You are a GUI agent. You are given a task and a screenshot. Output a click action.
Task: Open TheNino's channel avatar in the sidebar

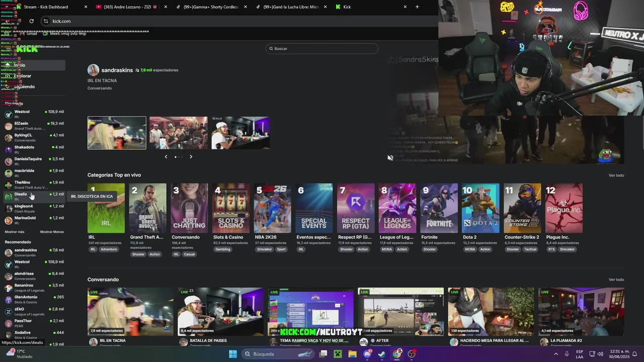click(9, 185)
